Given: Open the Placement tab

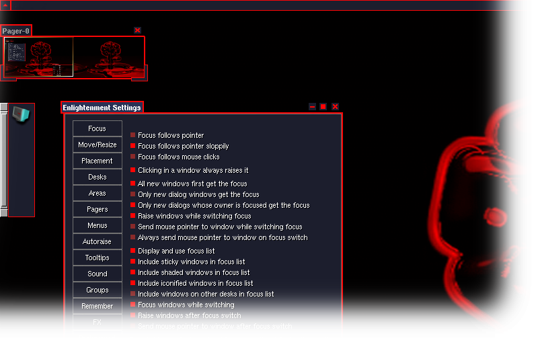Looking at the screenshot, I should (x=98, y=161).
